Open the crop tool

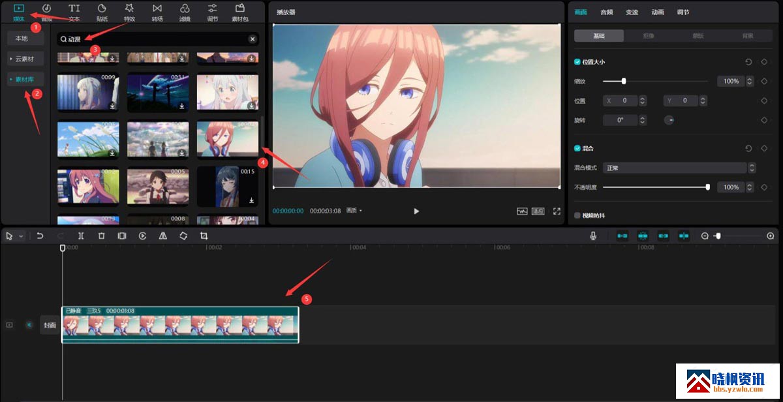[x=204, y=236]
